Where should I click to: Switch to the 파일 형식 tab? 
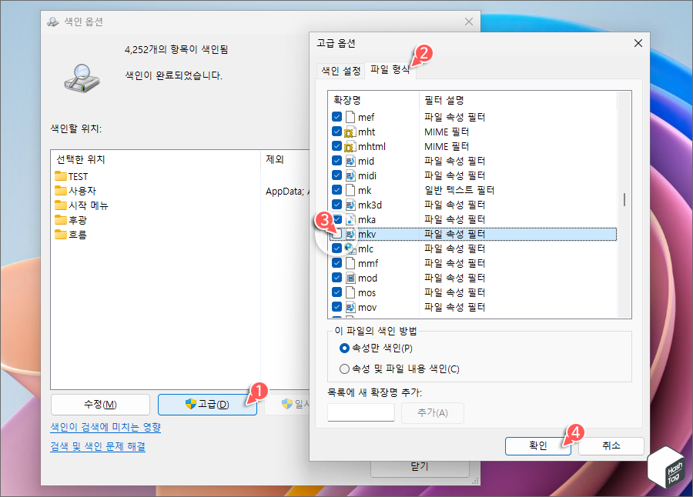[389, 70]
